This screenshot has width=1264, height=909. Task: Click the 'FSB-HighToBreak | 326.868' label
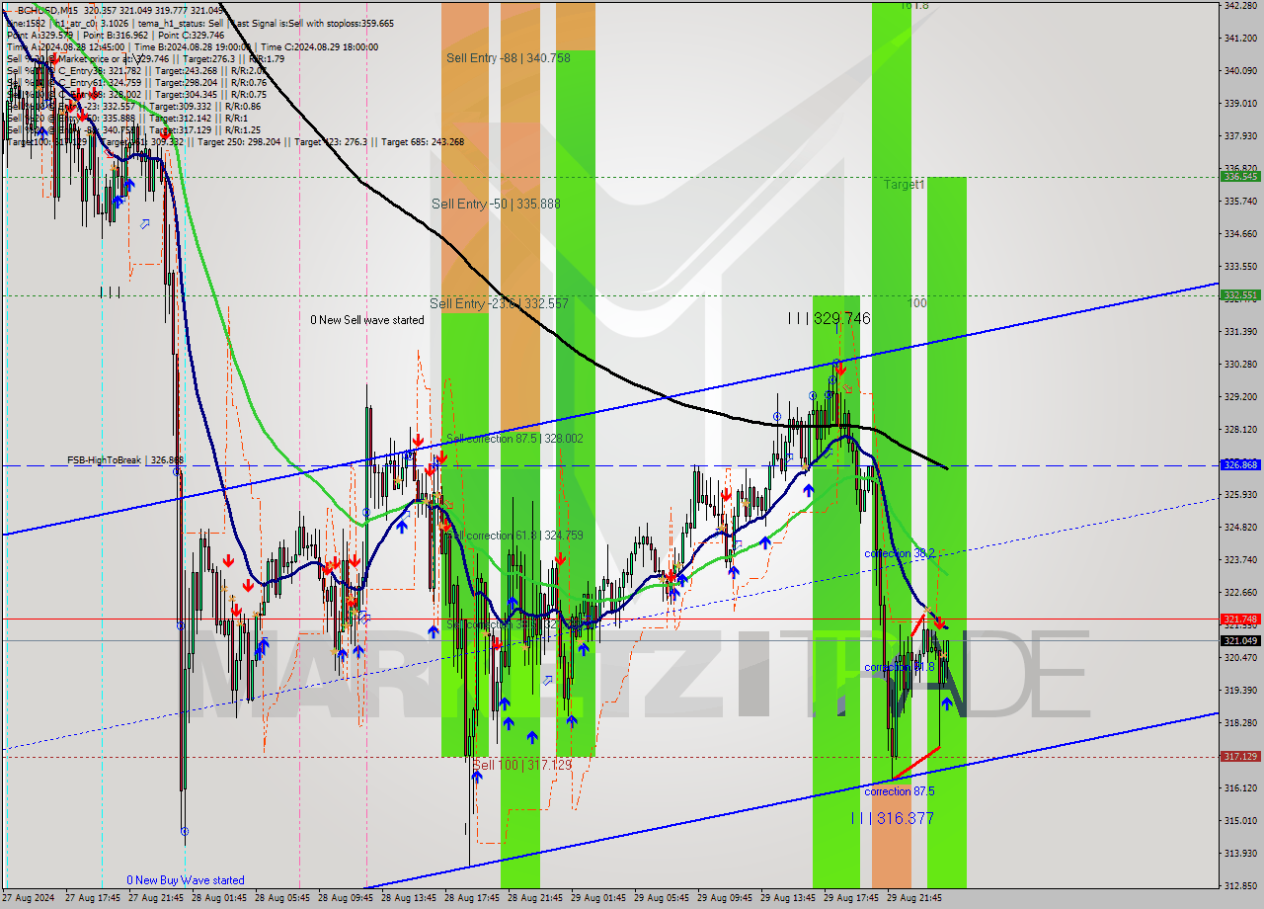tap(125, 460)
